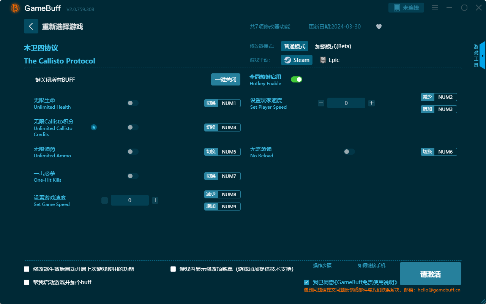
Task: Switch to normal mode (普通模式)
Action: 295,46
